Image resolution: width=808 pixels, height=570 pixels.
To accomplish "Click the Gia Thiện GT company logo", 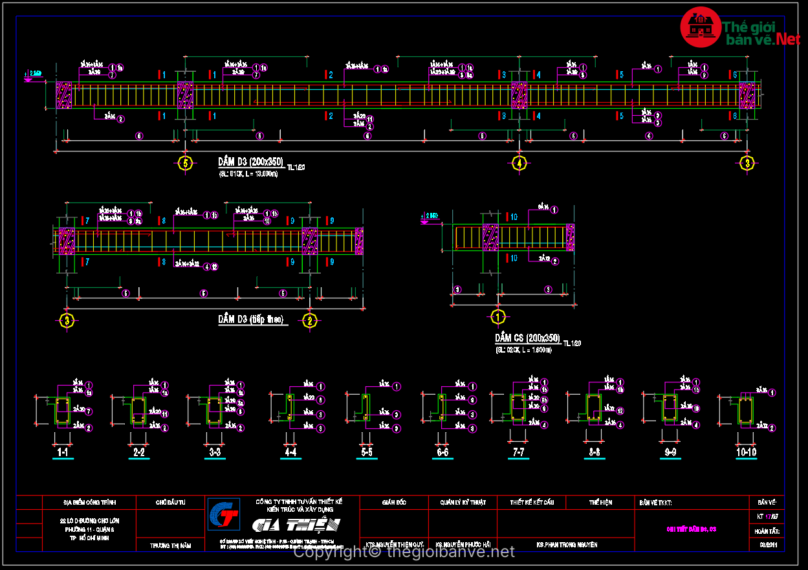I will tap(223, 516).
